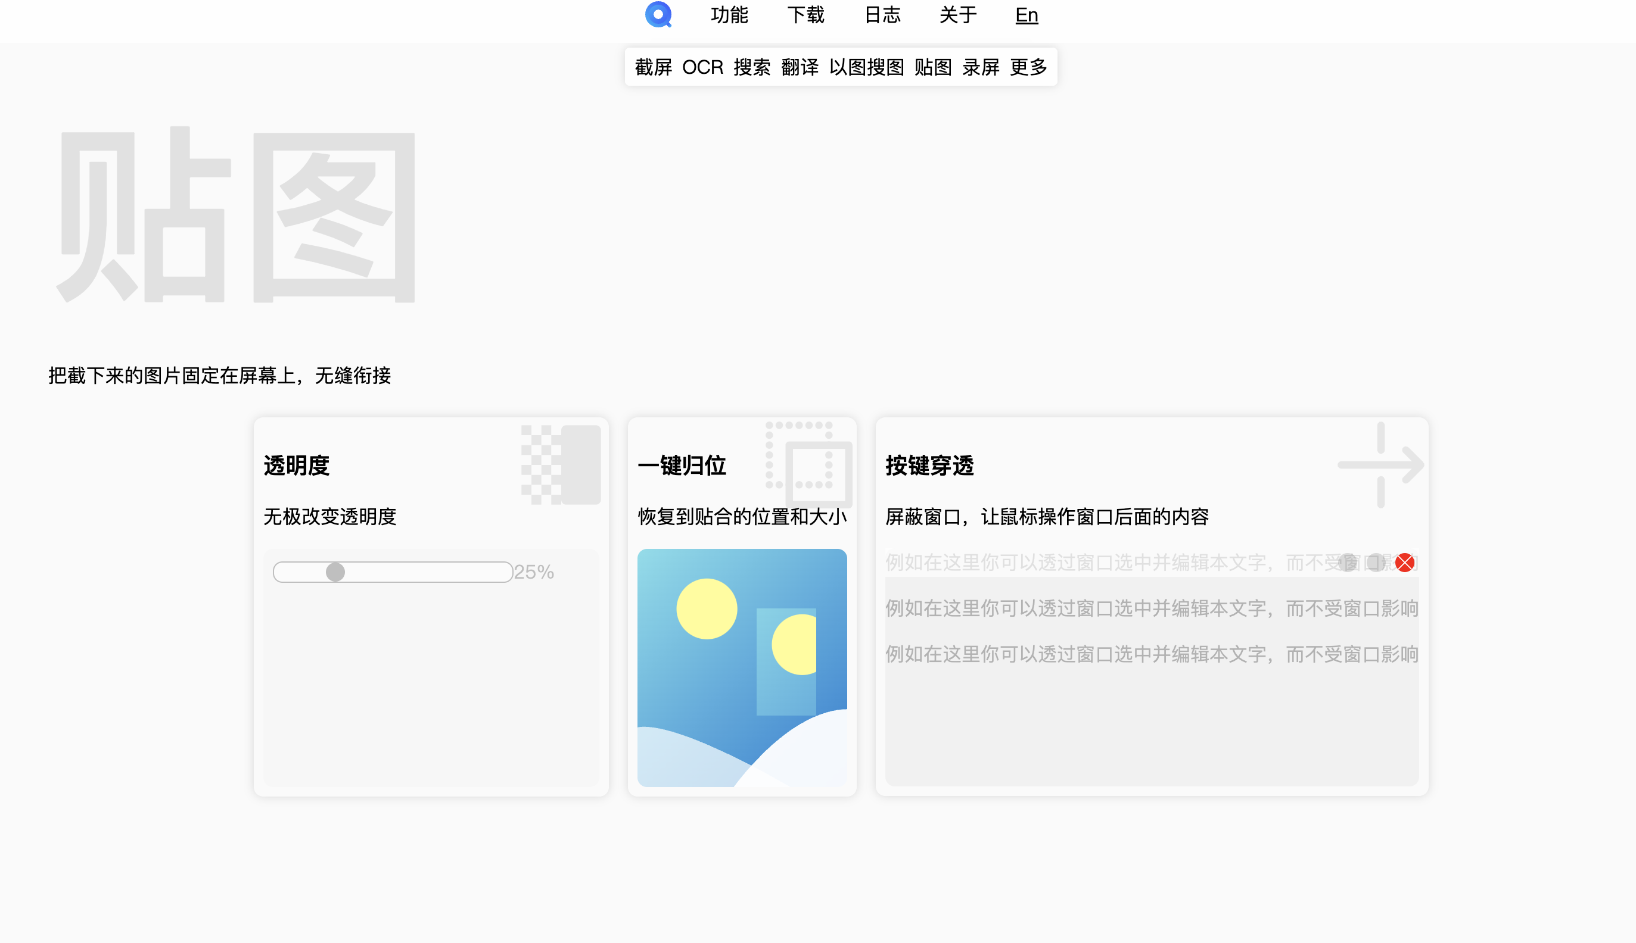
Task: Jump to the 录屏 section
Action: click(981, 67)
